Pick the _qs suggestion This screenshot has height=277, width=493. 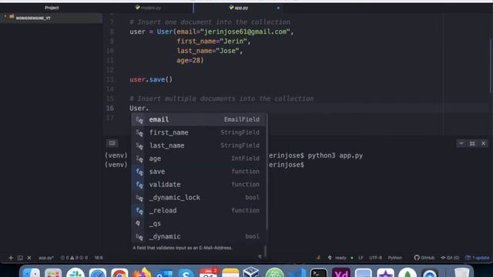(199, 224)
